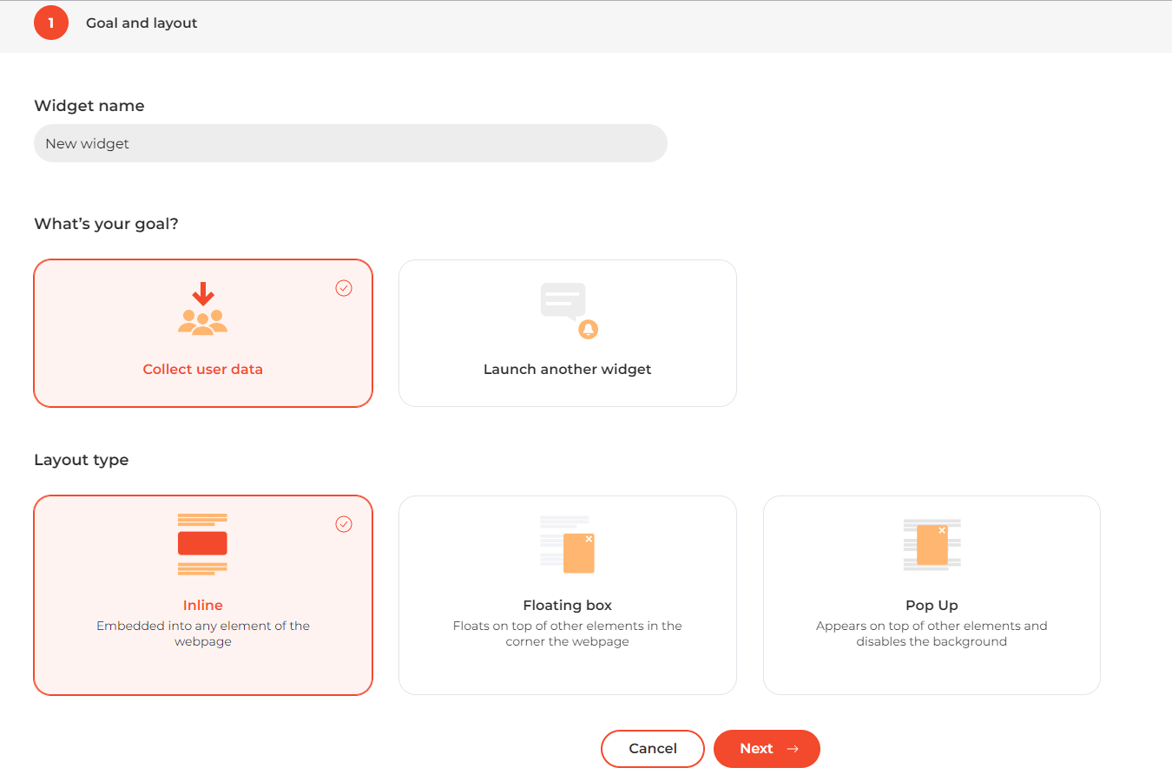Choose the Pop Up layout type

[932, 595]
